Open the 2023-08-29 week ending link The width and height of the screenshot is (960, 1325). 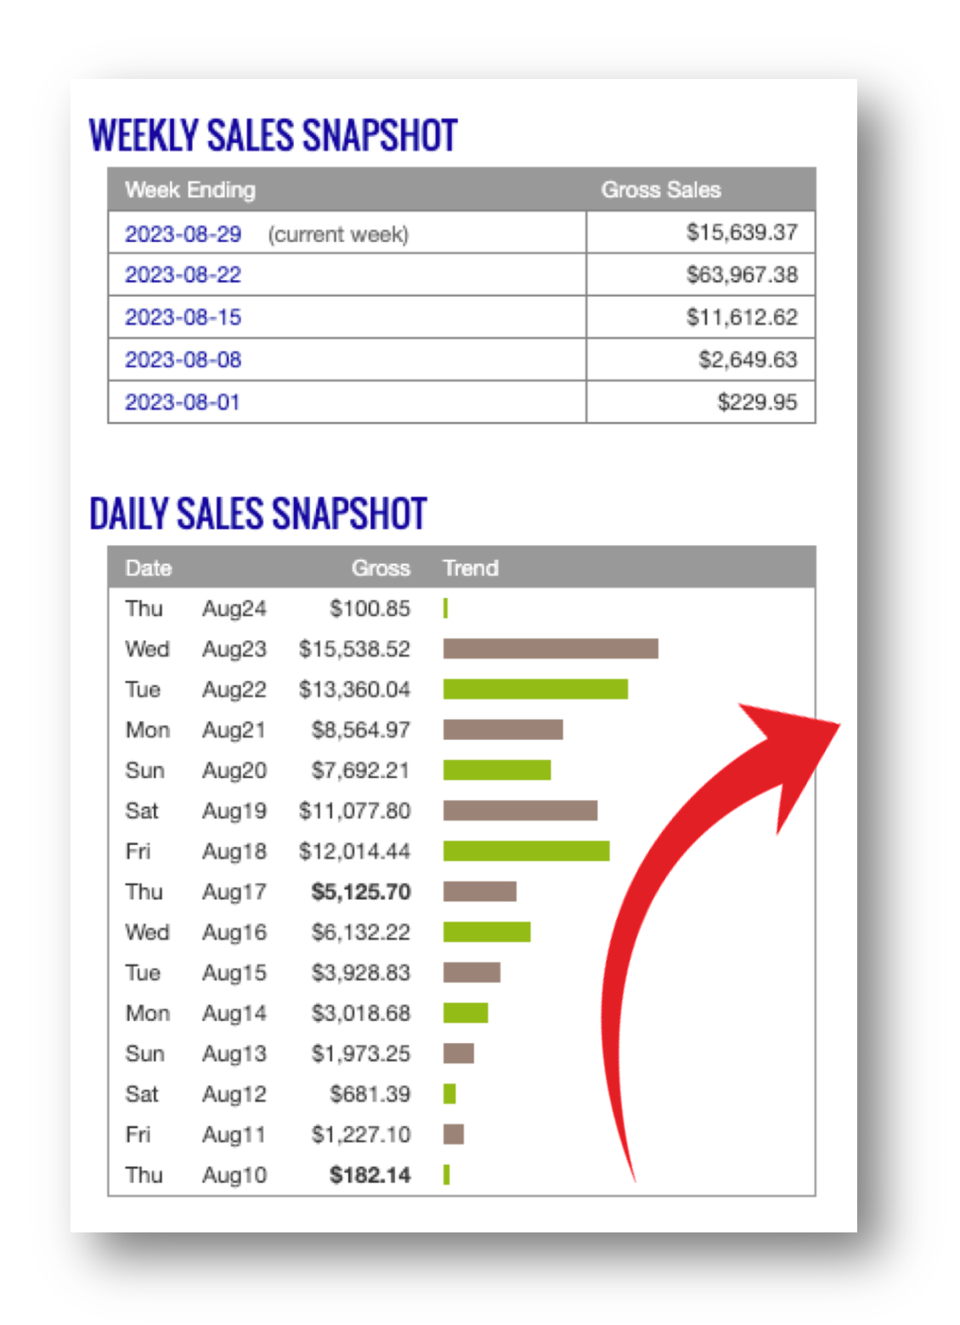click(x=183, y=234)
